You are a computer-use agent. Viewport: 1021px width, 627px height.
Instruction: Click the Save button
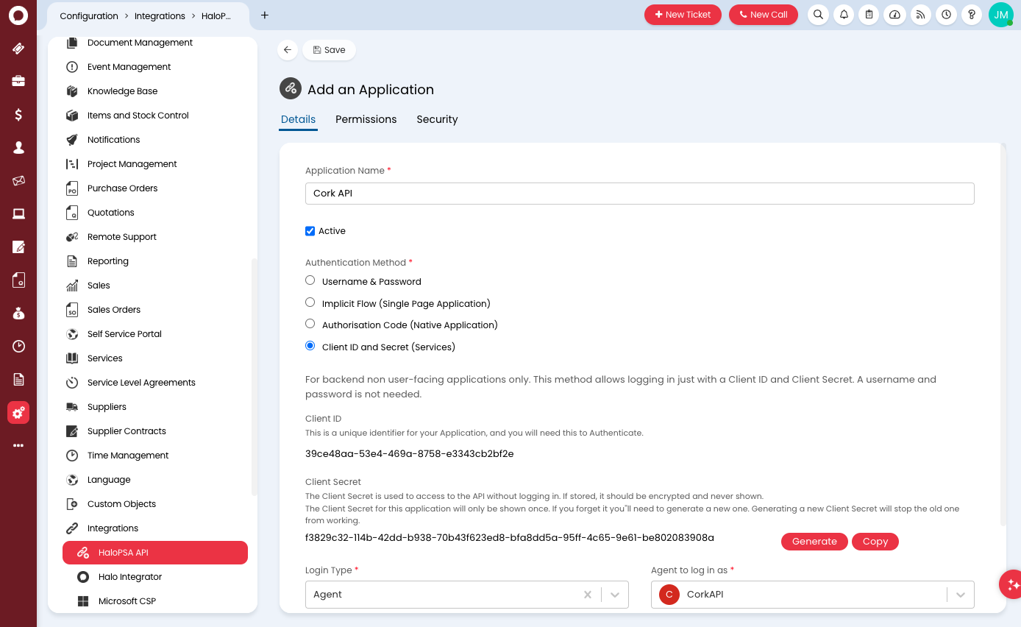coord(329,50)
